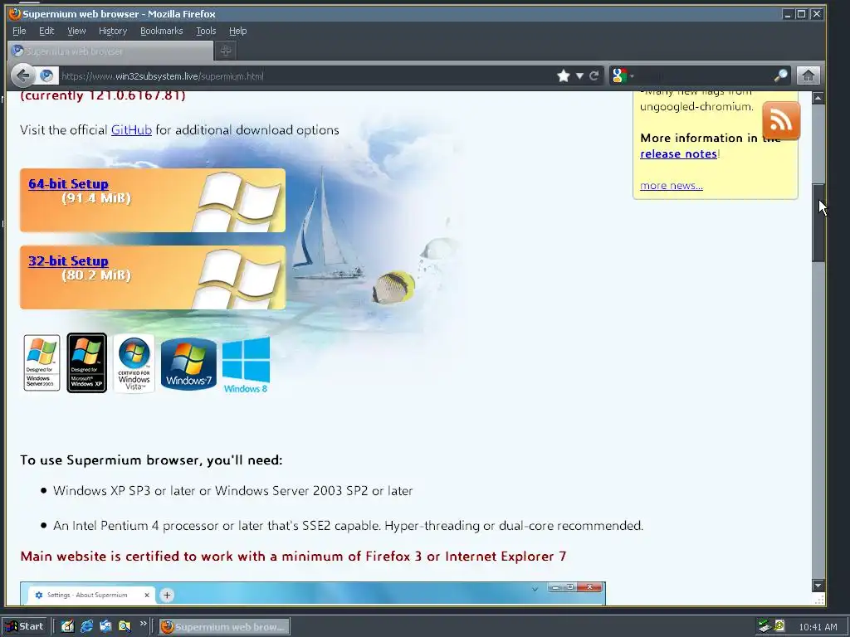
Task: Launch first quick launch taskbar icon
Action: click(x=67, y=626)
